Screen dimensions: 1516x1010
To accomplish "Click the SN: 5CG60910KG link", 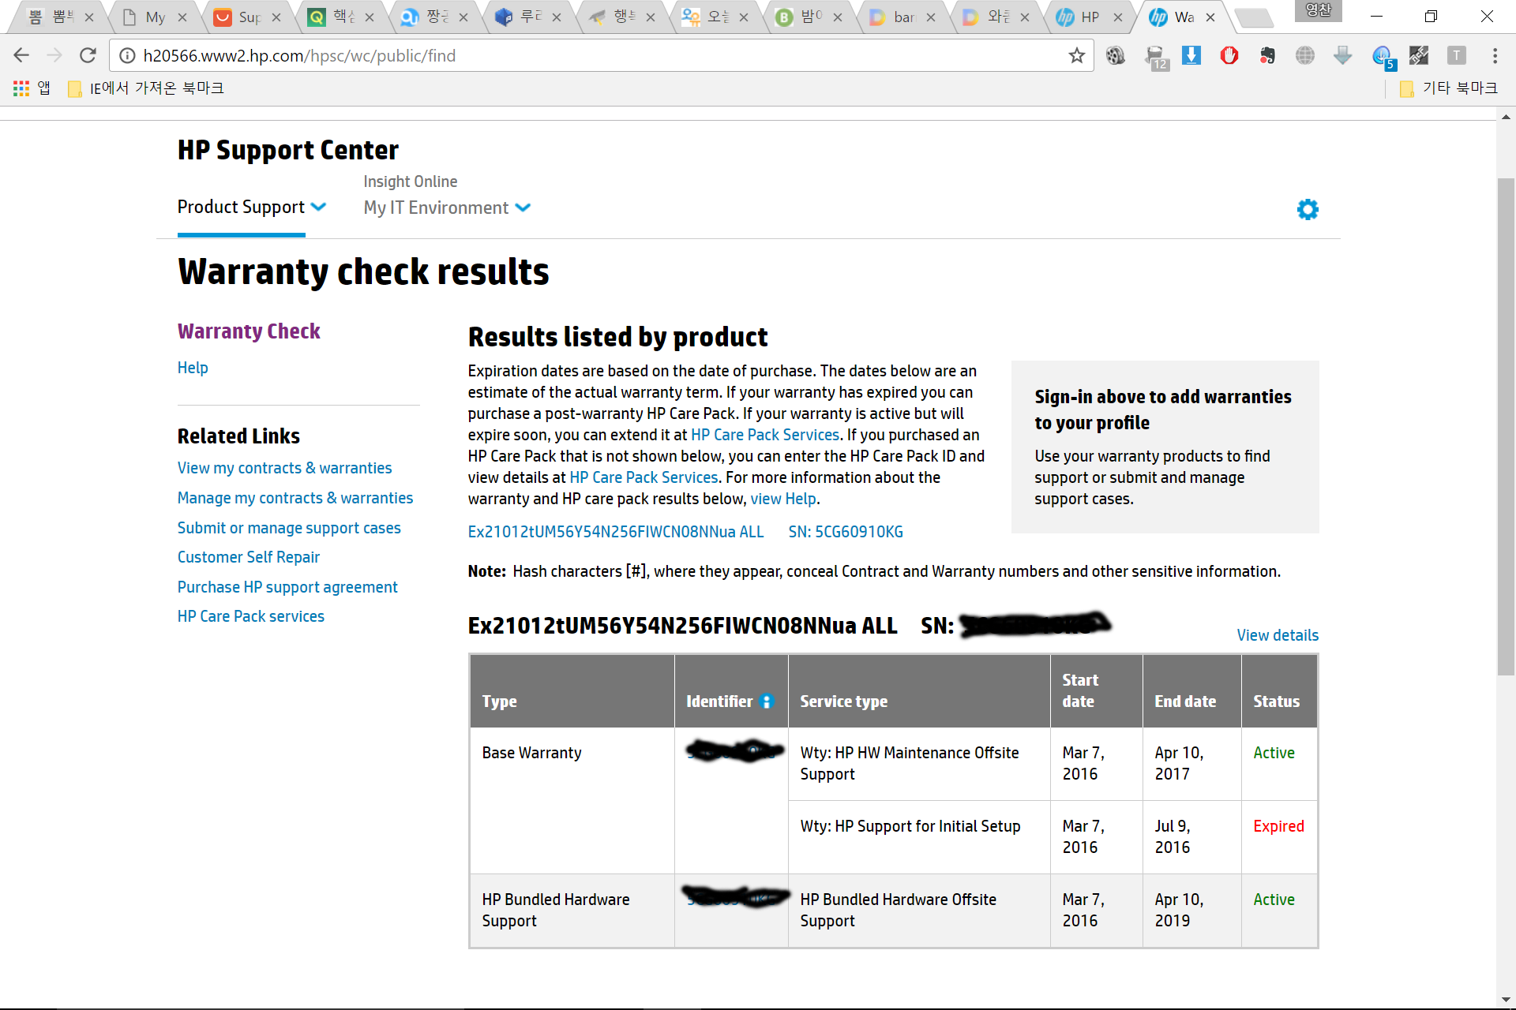I will tap(845, 532).
